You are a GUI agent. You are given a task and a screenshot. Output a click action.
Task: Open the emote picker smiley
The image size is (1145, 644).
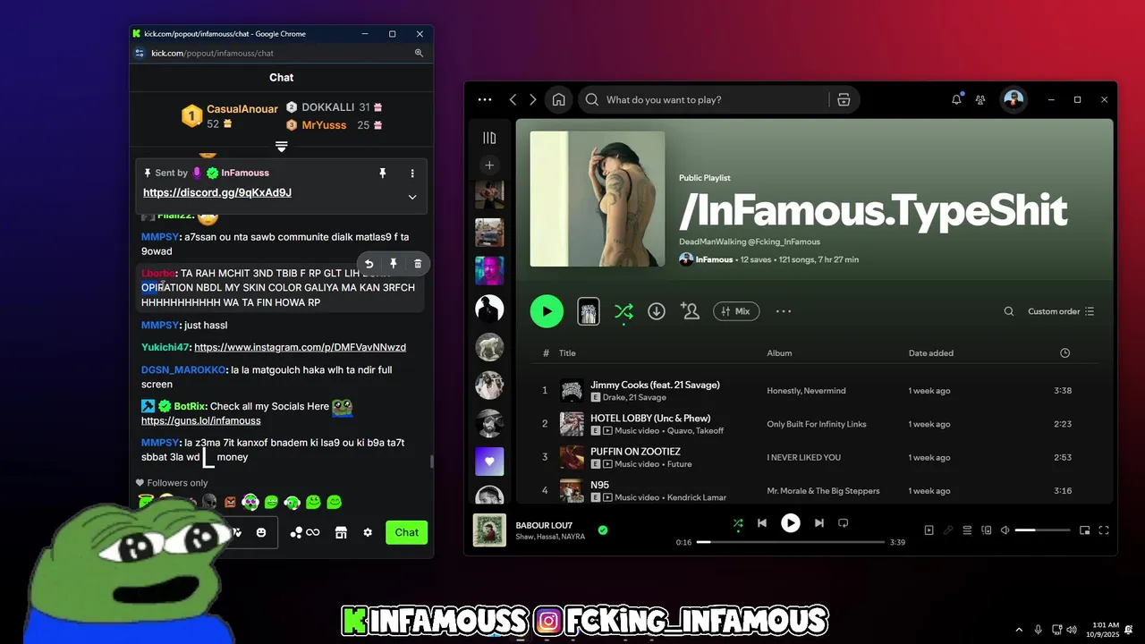(x=261, y=532)
